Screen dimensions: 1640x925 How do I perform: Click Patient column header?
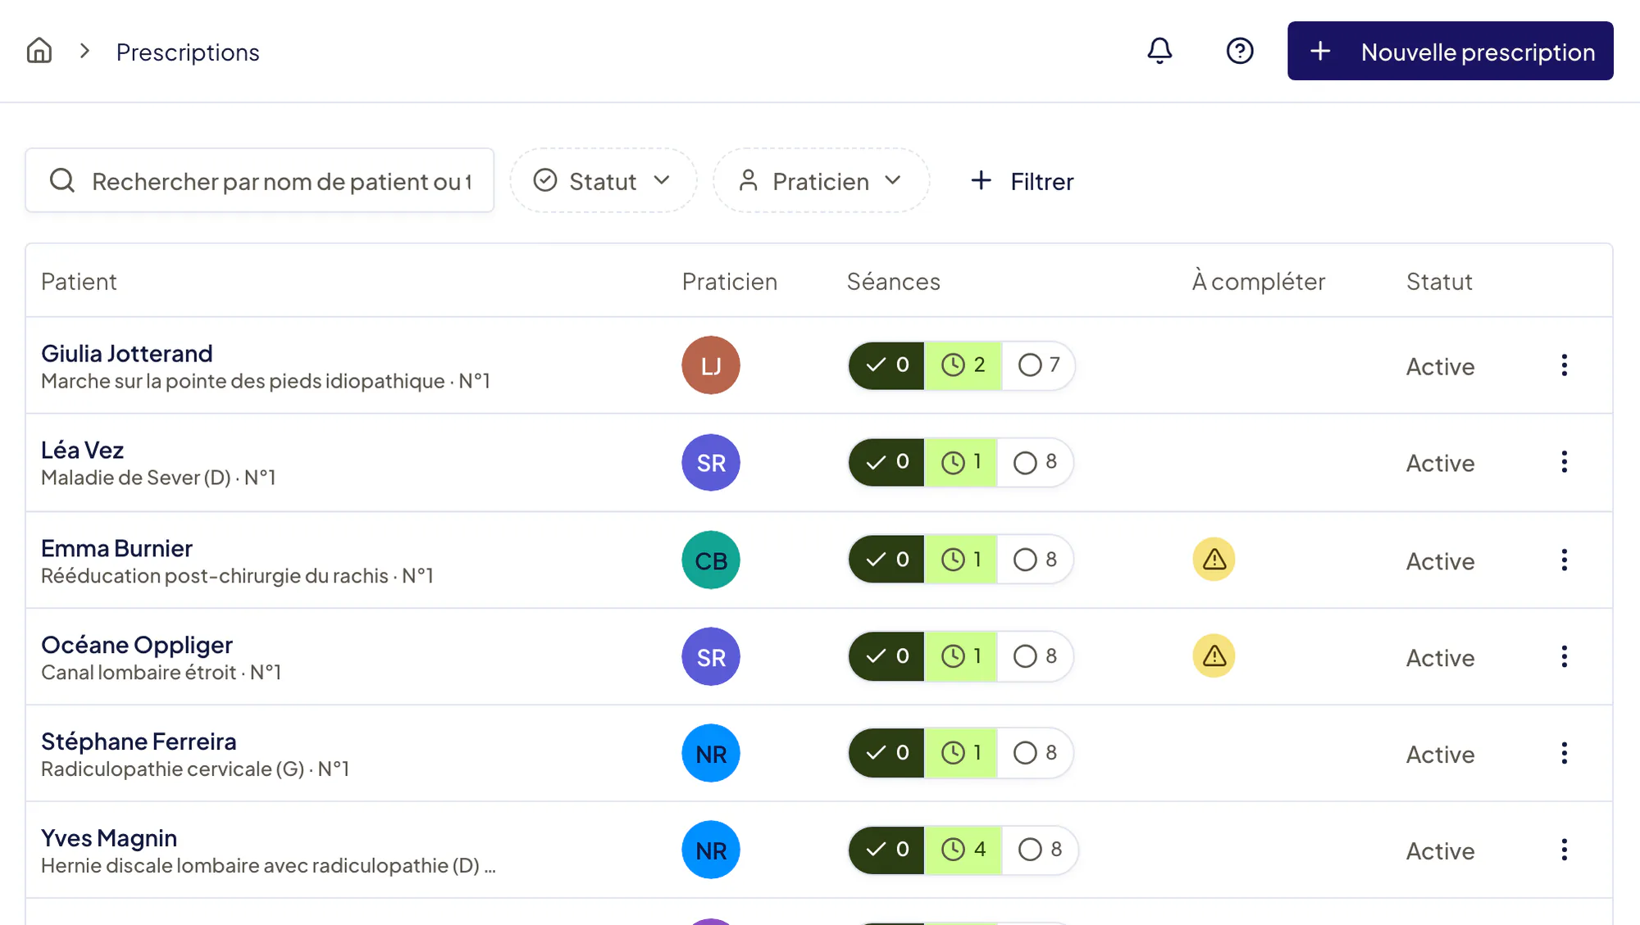pyautogui.click(x=79, y=282)
